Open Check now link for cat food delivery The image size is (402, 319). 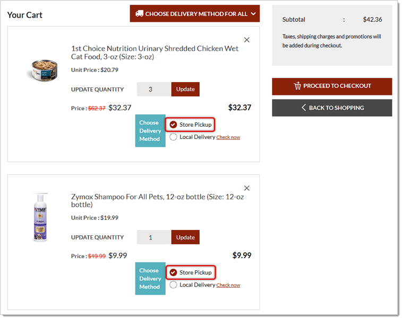point(228,137)
